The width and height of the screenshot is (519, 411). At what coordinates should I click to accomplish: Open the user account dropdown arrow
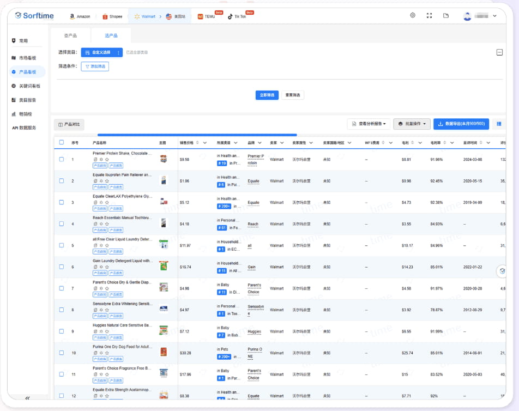(494, 16)
